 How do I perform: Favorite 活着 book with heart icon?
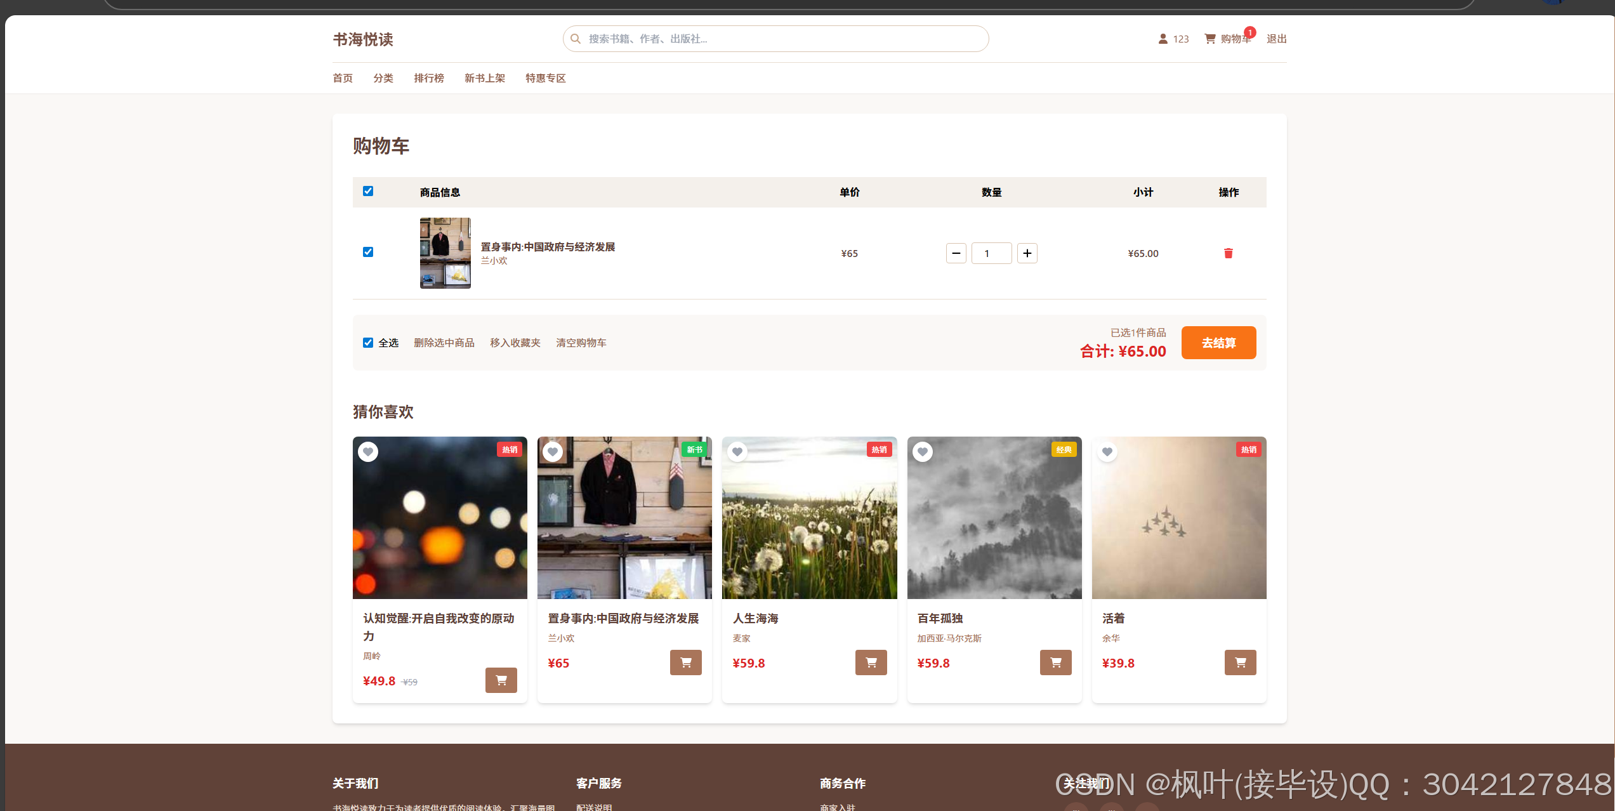pos(1107,452)
